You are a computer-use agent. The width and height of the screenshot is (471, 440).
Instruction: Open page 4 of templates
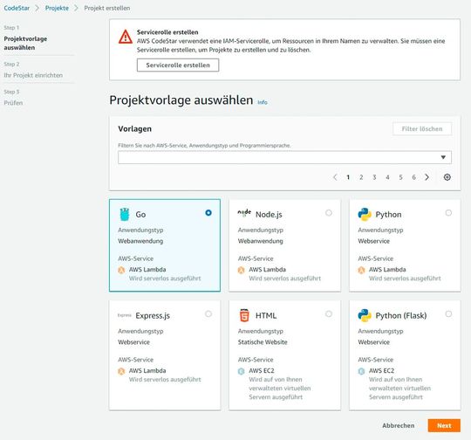387,177
